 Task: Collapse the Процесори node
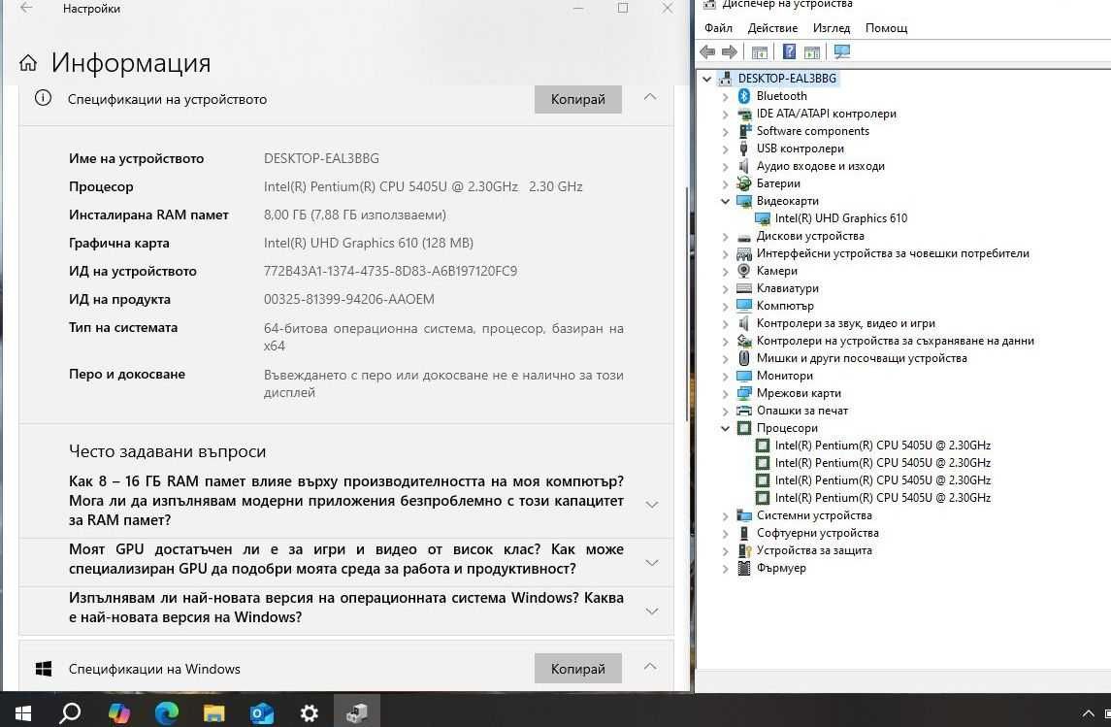point(725,428)
